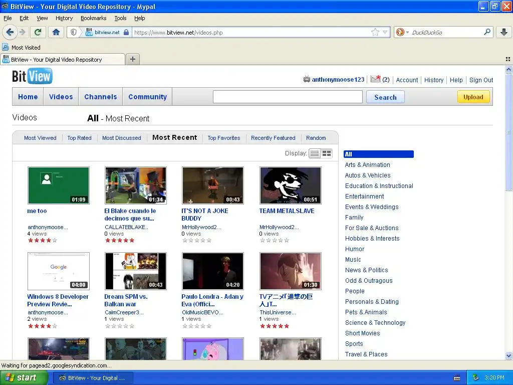Select the Most Viewed tab
513x385 pixels.
coord(40,138)
